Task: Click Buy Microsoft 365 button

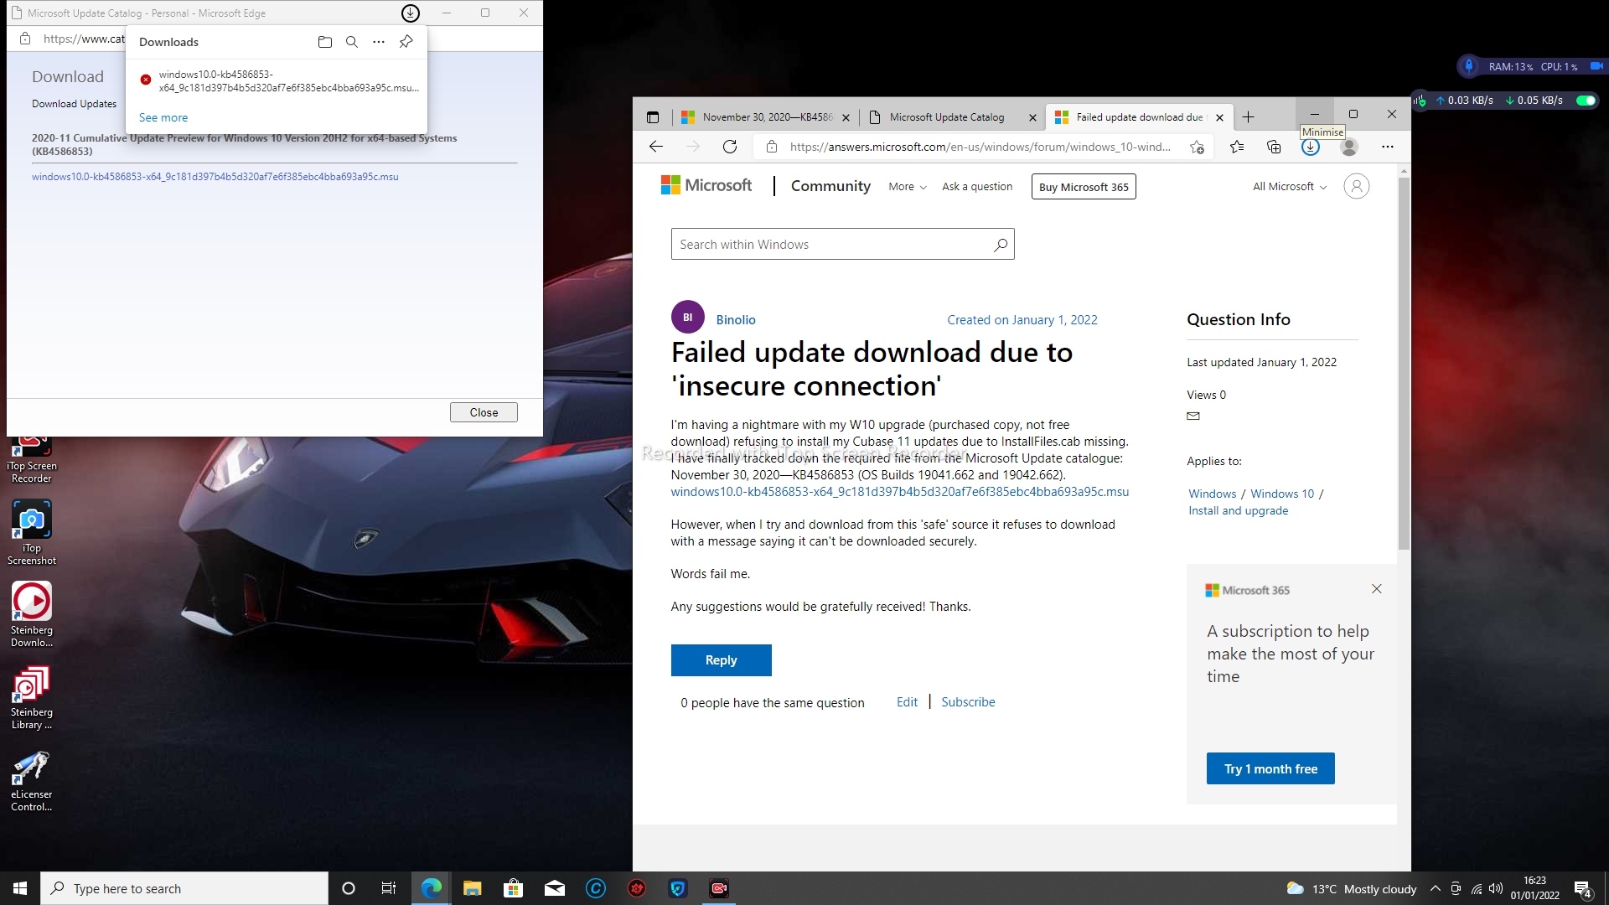Action: [x=1084, y=187]
